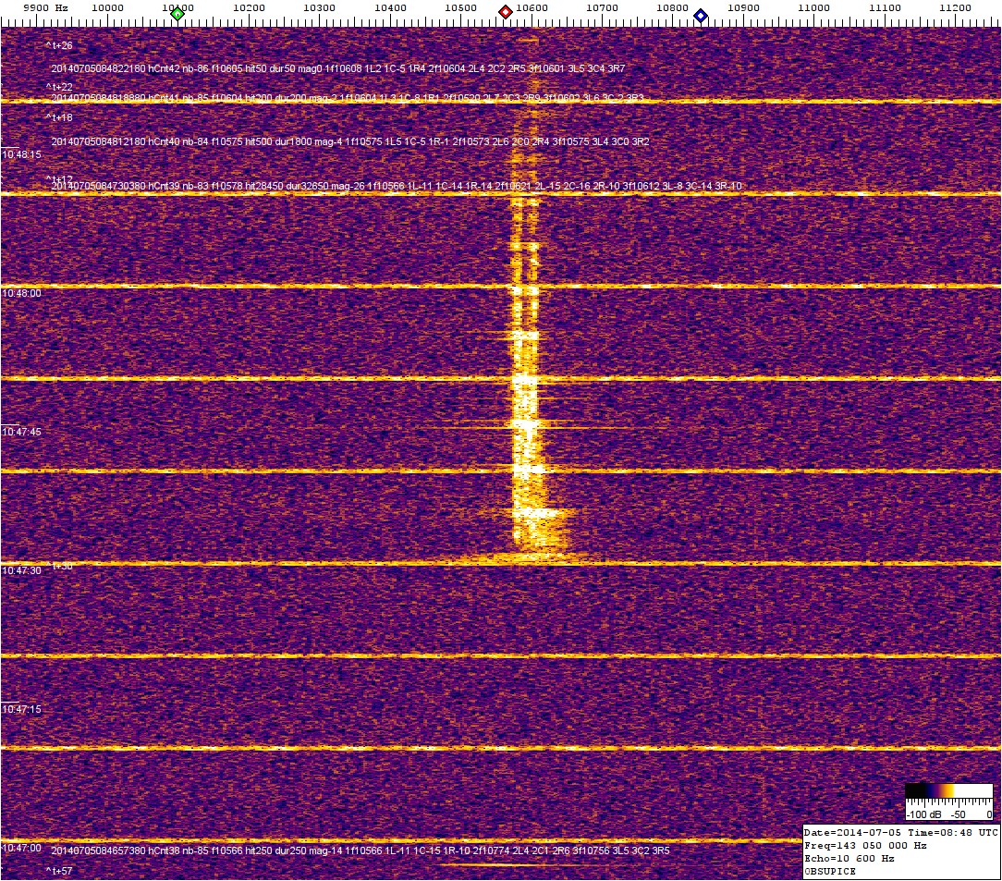This screenshot has height=881, width=1002.
Task: Click the 10:48:15 time label
Action: pos(21,154)
